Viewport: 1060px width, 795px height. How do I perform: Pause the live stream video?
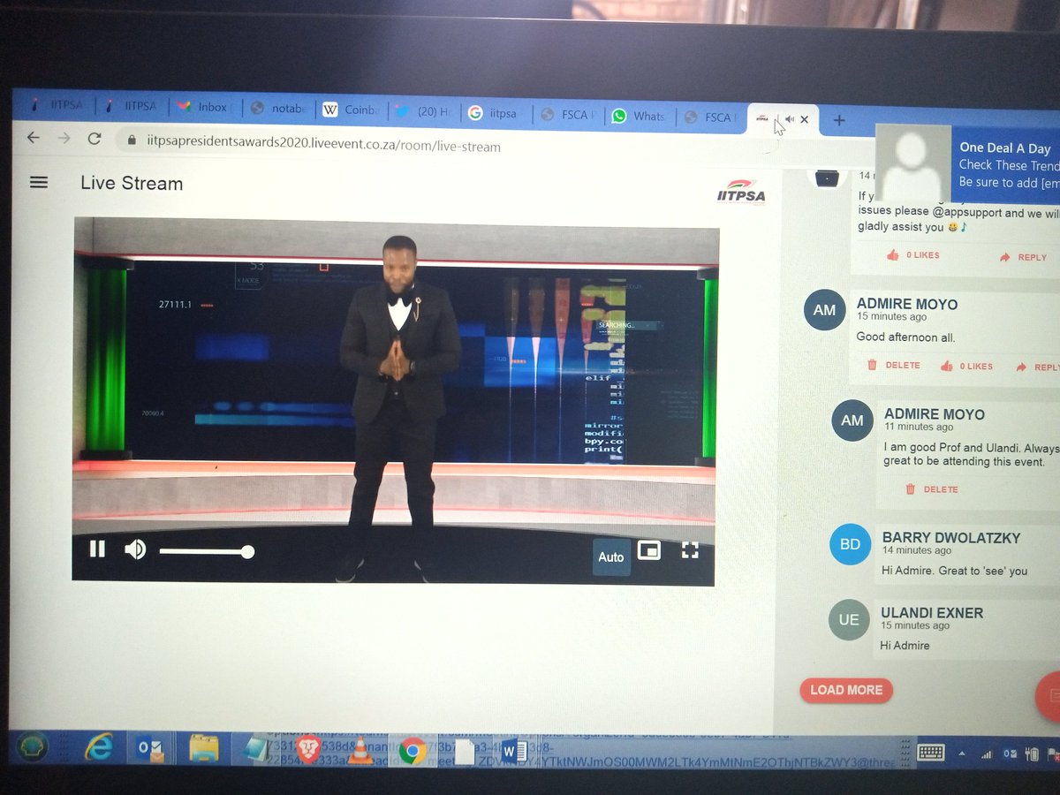click(97, 549)
